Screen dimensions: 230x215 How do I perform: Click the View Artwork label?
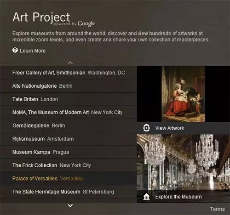[x=170, y=128]
